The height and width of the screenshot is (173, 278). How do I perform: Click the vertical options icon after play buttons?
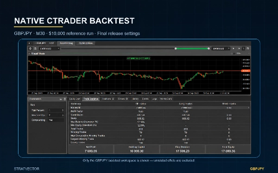[243, 48]
